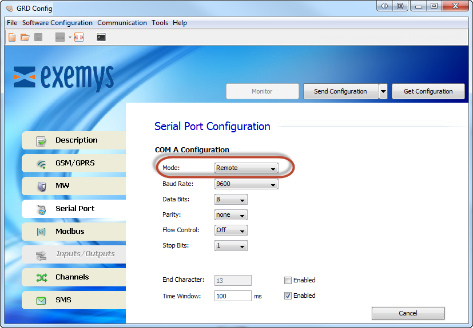
Task: Click the Get Configuration button
Action: 428,91
